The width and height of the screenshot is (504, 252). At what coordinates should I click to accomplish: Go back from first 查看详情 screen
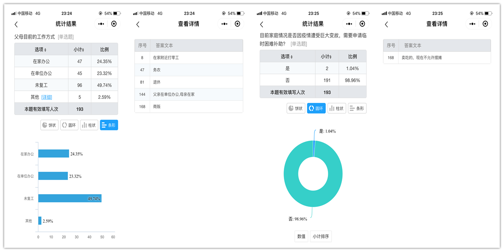click(138, 24)
